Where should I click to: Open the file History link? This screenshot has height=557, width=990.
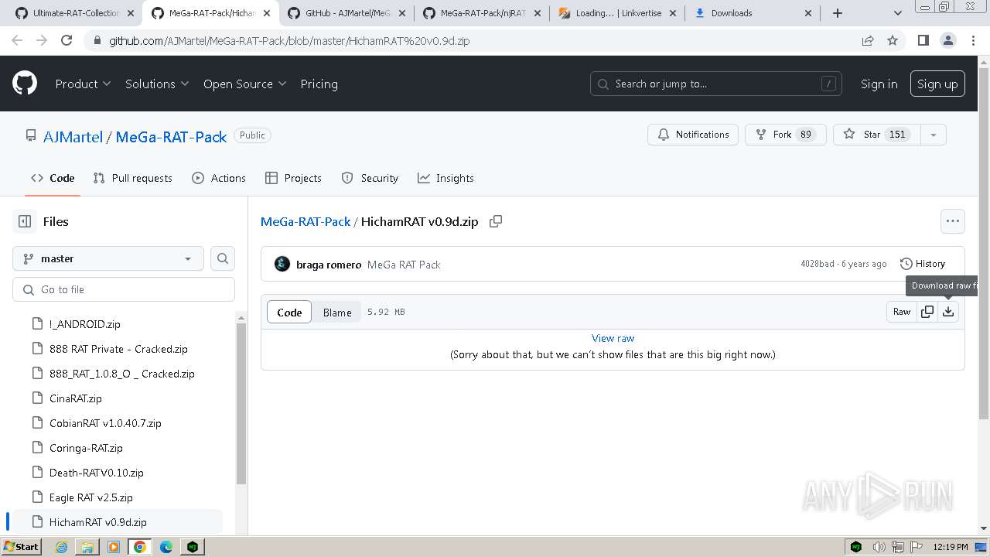[923, 264]
